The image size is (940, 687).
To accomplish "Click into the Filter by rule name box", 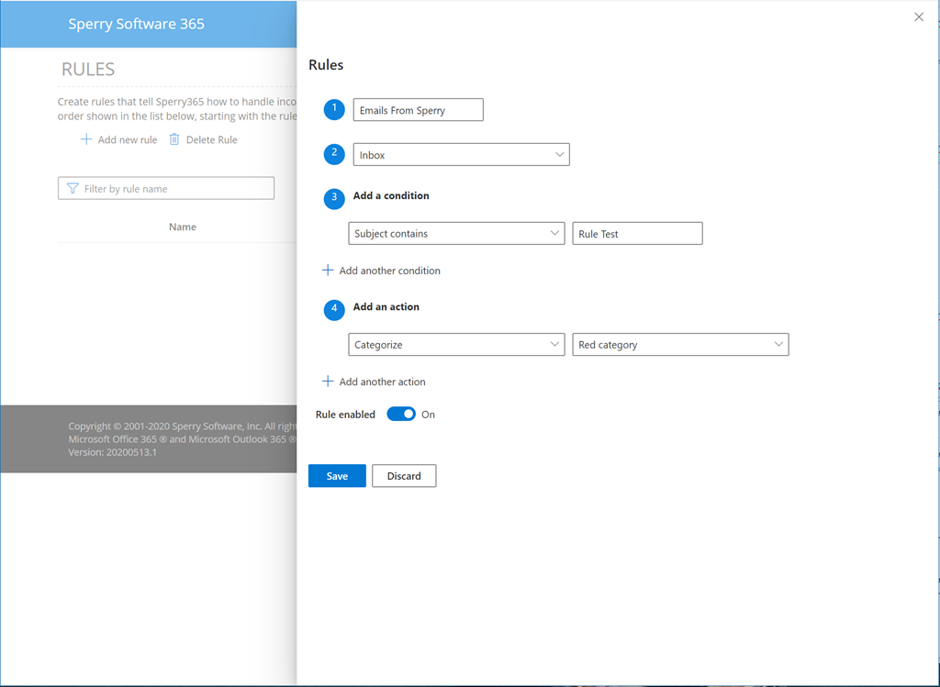I will tap(166, 189).
